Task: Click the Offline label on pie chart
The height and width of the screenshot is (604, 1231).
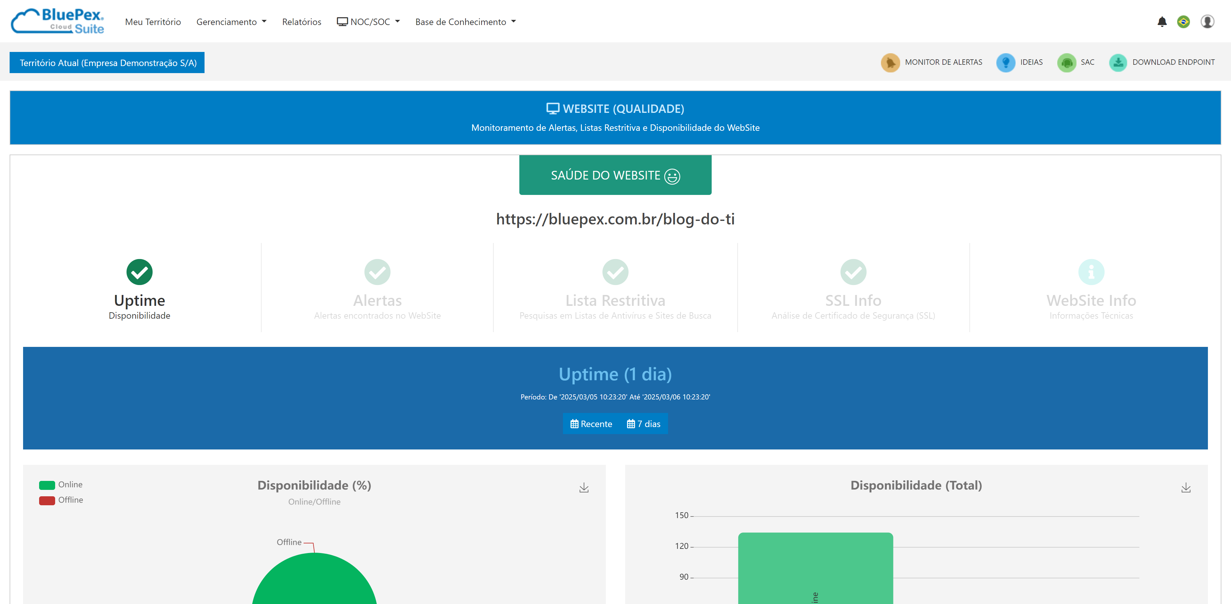Action: (289, 542)
